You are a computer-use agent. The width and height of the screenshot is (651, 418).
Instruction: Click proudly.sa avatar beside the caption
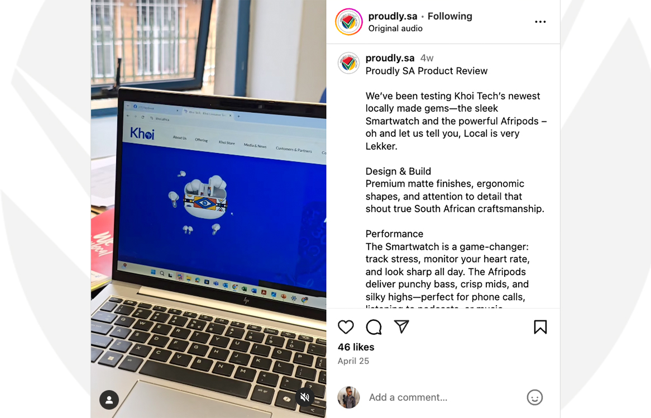point(348,63)
